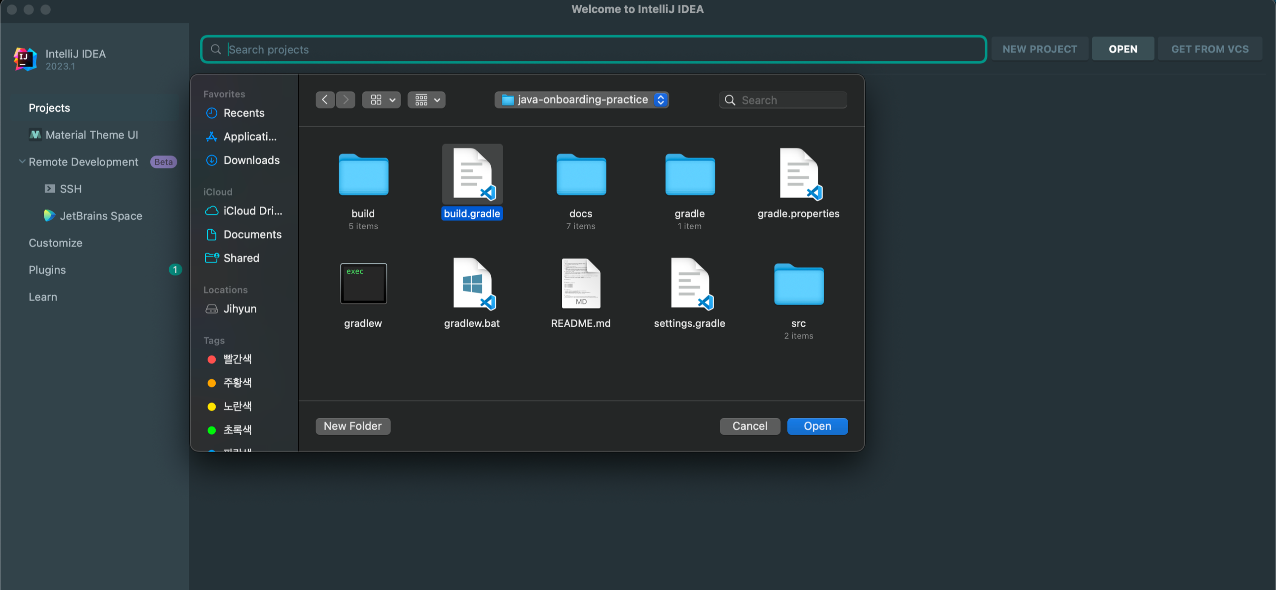Click the forward navigation arrow in file dialog

point(346,100)
